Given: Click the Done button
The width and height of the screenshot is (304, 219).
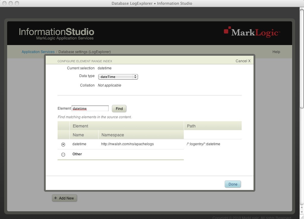Looking at the screenshot, I should point(233,184).
